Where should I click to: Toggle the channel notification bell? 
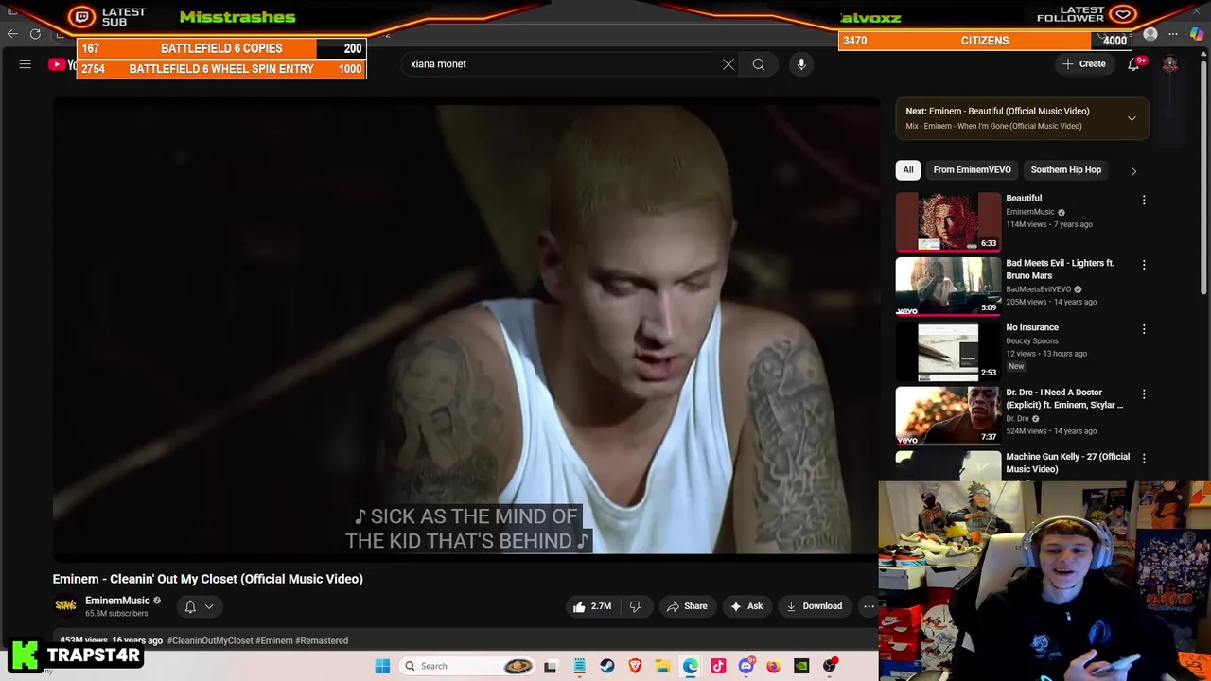(x=190, y=606)
